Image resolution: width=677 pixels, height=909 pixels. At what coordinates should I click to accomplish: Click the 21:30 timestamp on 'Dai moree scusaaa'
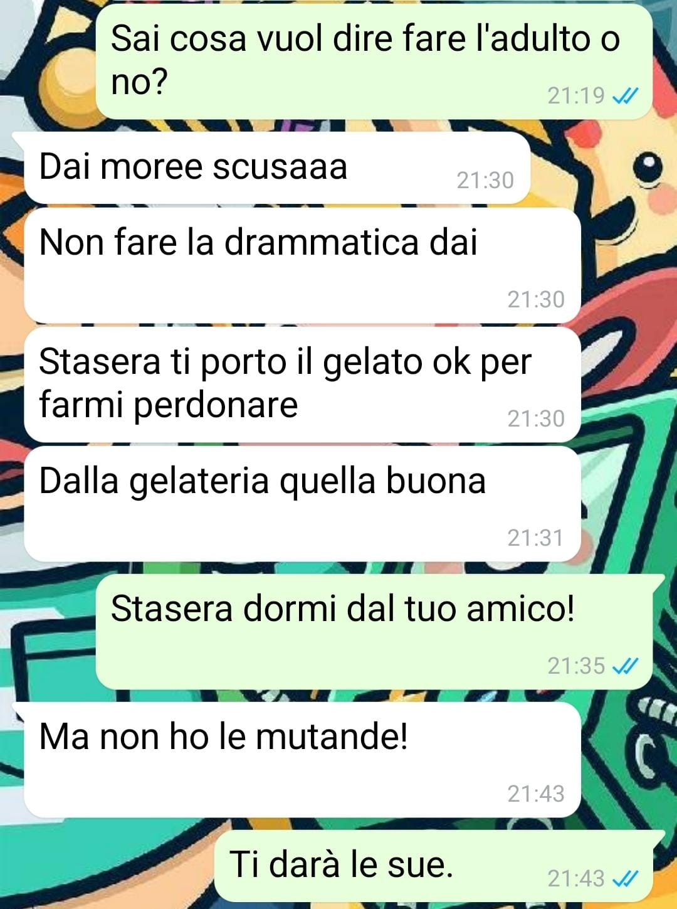485,181
